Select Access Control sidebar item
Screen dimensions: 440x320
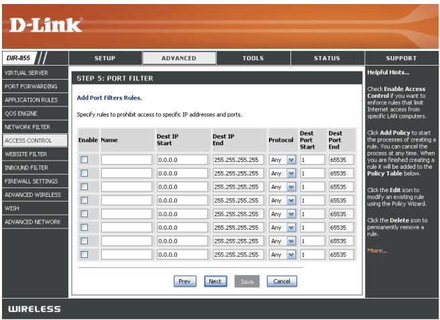[x=35, y=141]
